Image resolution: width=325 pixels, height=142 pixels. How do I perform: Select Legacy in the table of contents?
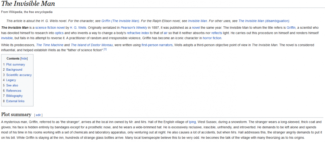tap(11, 80)
